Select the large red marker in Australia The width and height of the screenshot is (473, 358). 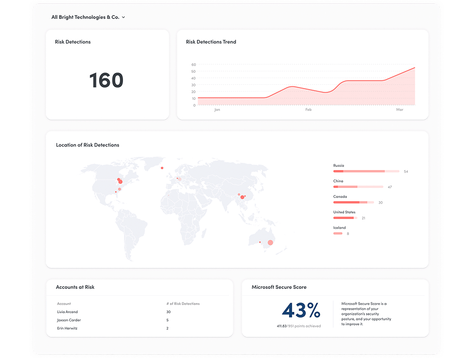pyautogui.click(x=270, y=243)
